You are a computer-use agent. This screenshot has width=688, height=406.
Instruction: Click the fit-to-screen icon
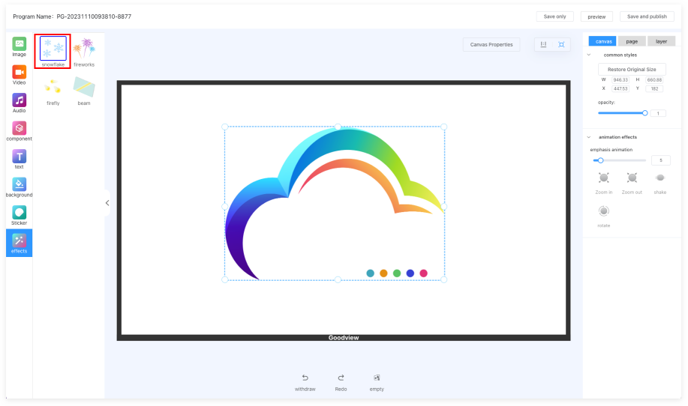[x=561, y=45]
